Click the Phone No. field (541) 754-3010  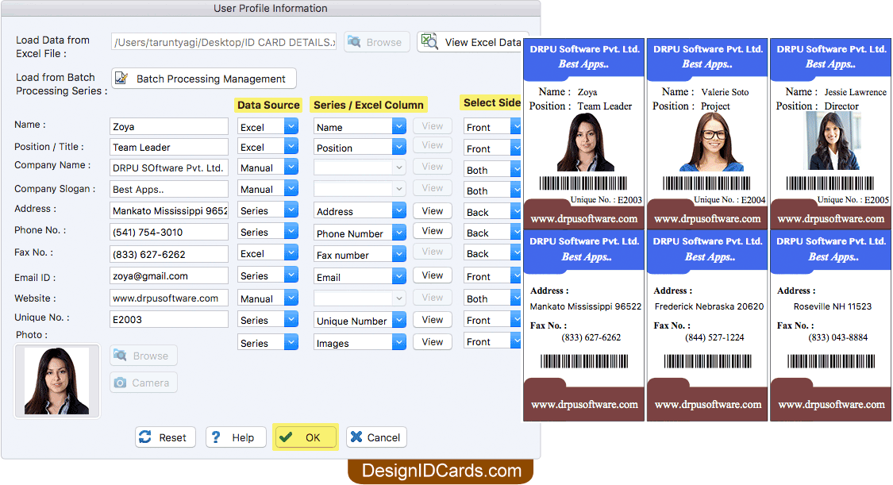point(169,233)
